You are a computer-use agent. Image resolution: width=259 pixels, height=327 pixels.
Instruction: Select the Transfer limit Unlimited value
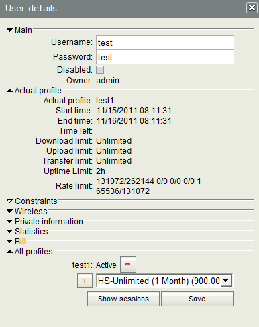[x=114, y=161]
